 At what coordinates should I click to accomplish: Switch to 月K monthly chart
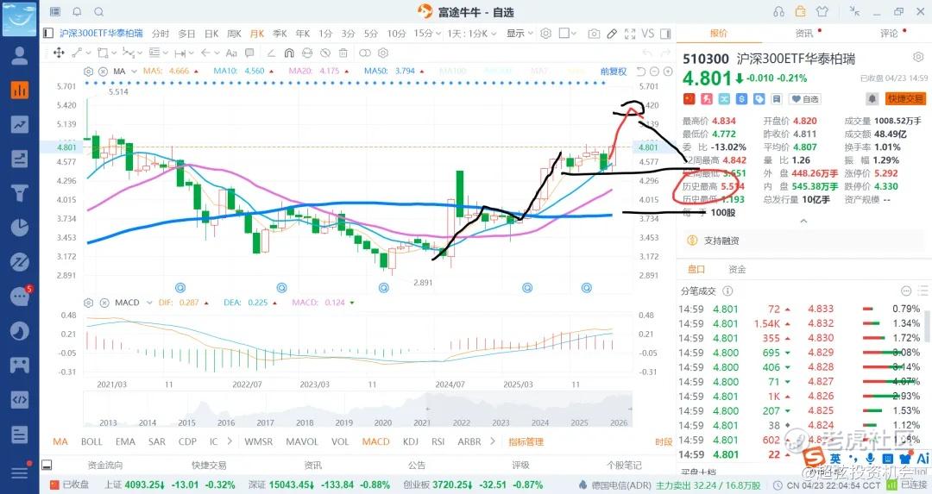(x=257, y=34)
